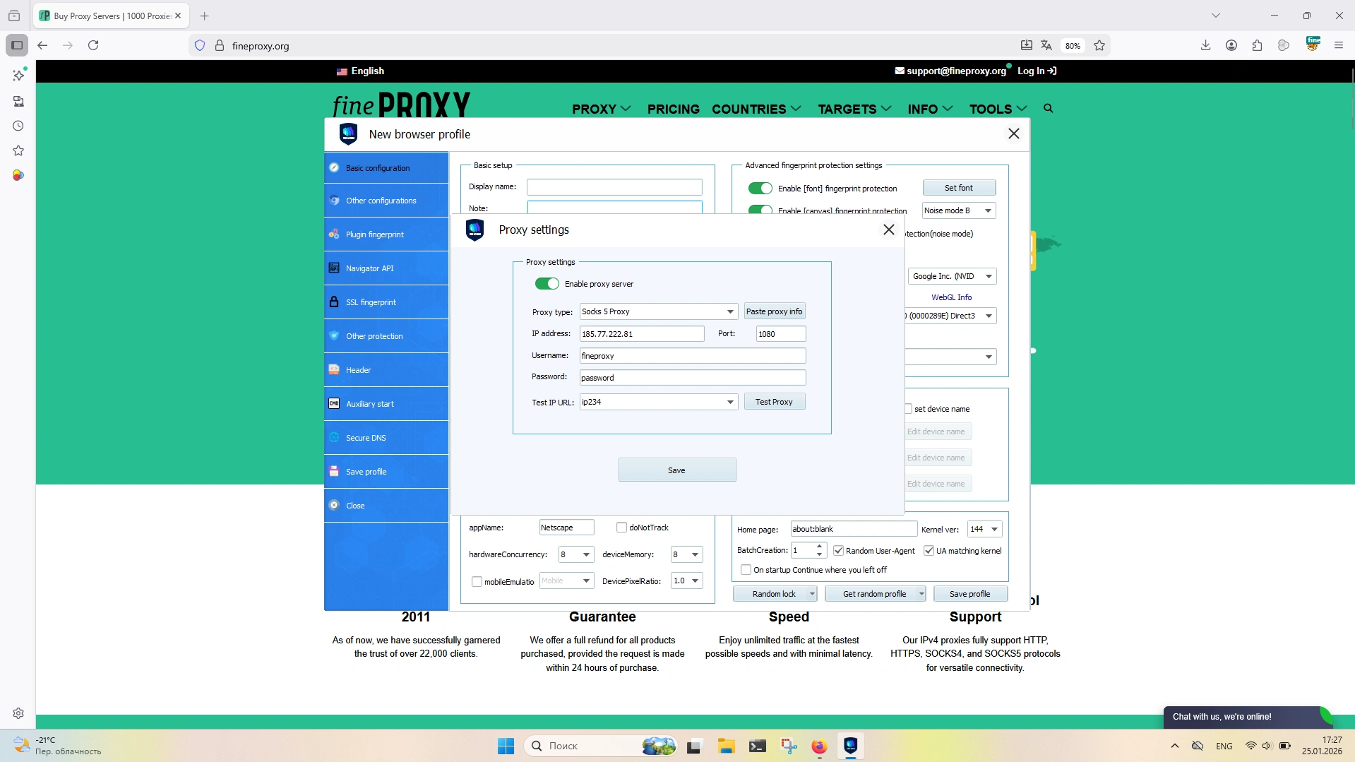The height and width of the screenshot is (762, 1355).
Task: Expand the Get random profile arrow
Action: click(x=921, y=594)
